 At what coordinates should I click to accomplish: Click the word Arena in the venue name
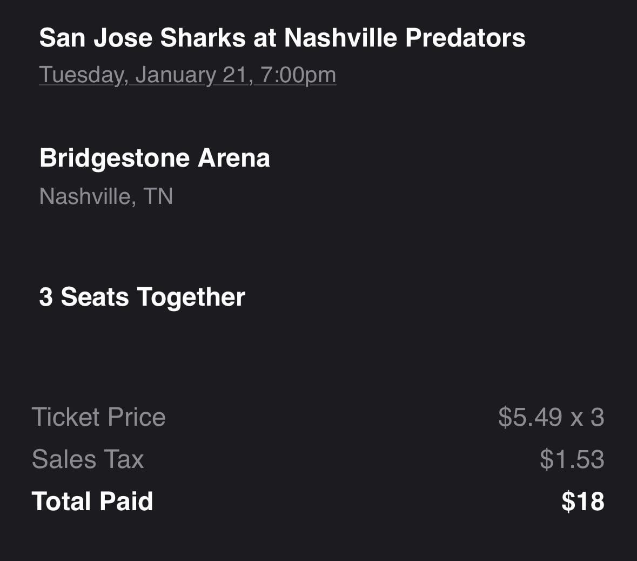[x=234, y=158]
